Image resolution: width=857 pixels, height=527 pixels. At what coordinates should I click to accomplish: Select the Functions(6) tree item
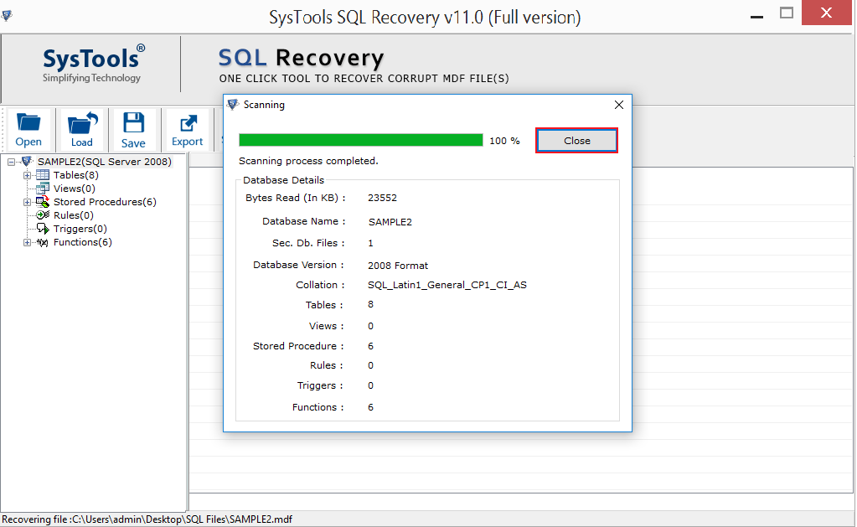83,242
